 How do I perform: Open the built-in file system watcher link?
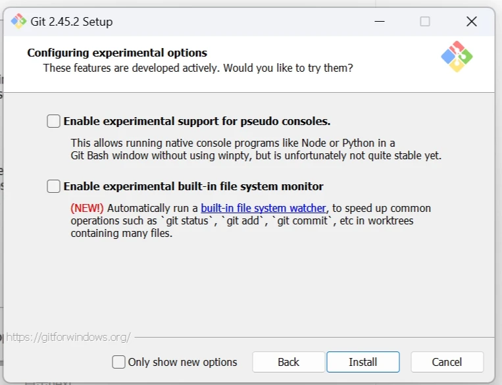[263, 208]
